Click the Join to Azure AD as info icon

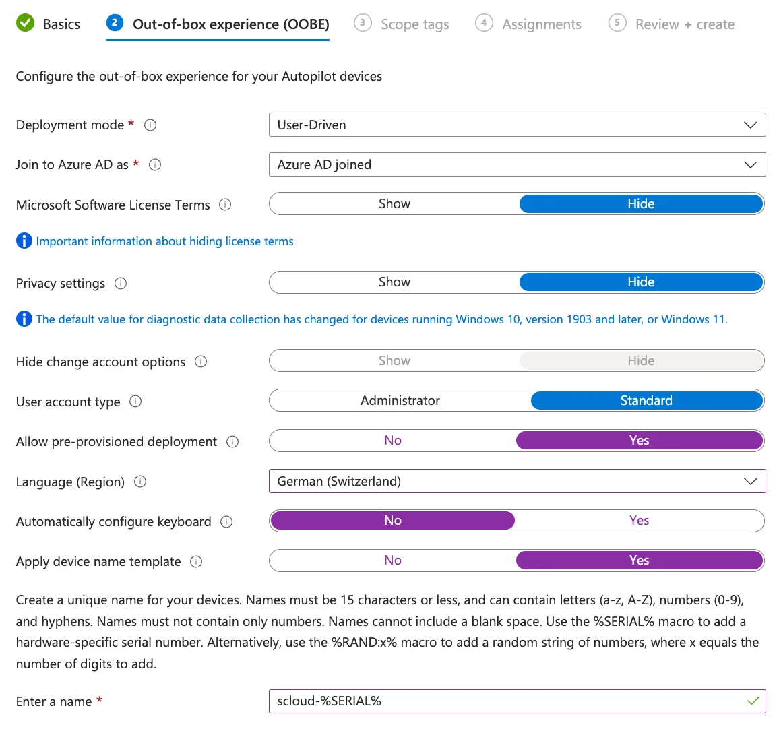(x=155, y=165)
